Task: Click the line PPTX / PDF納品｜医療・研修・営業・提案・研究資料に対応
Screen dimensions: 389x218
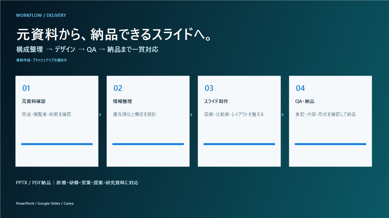Action: (77, 183)
